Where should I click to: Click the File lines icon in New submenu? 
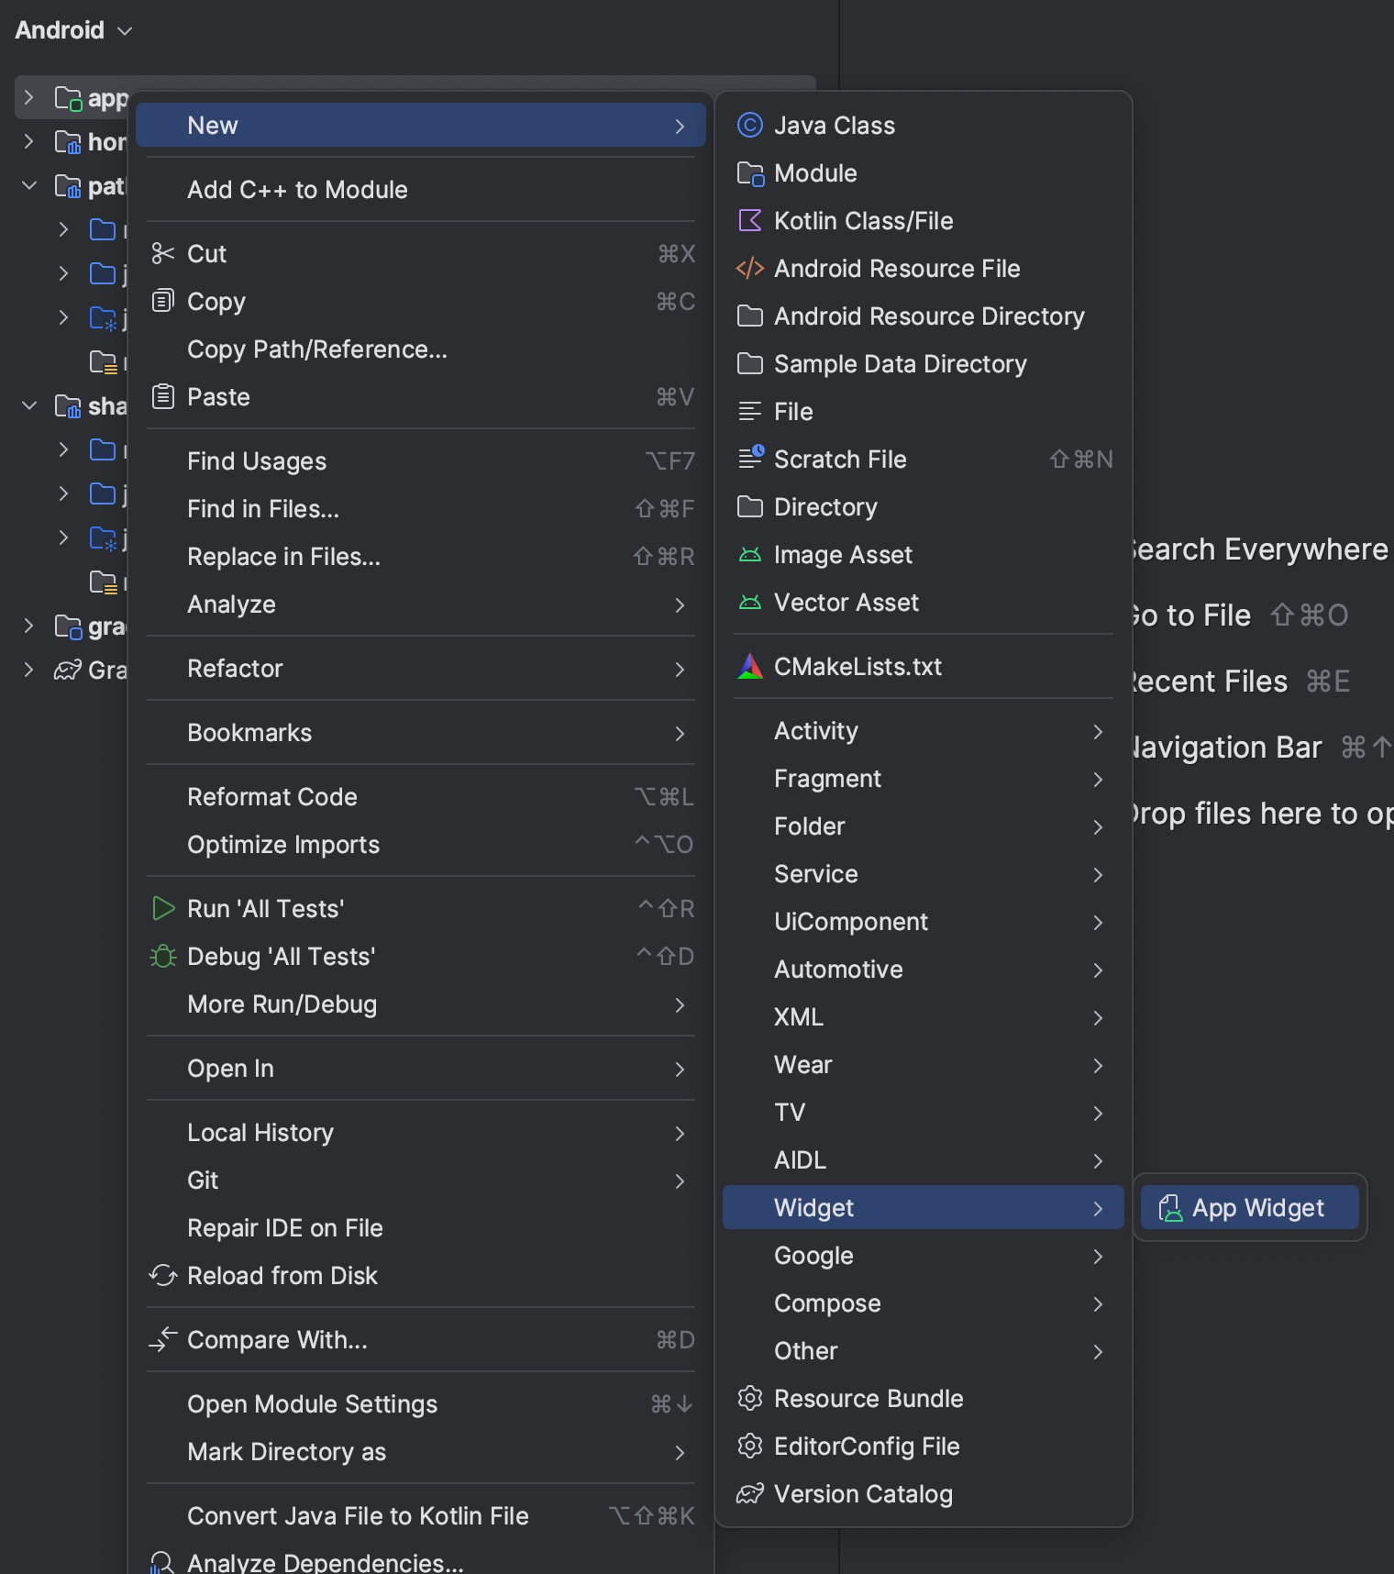tap(750, 412)
